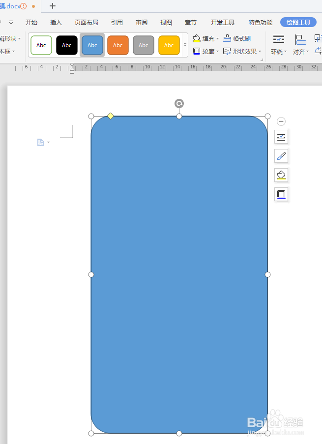Screen dimensions: 322x444
Task: Open the 填充 dropdown arrow
Action: tap(217, 38)
